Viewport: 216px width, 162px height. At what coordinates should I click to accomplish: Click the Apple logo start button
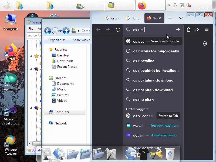tap(7, 5)
